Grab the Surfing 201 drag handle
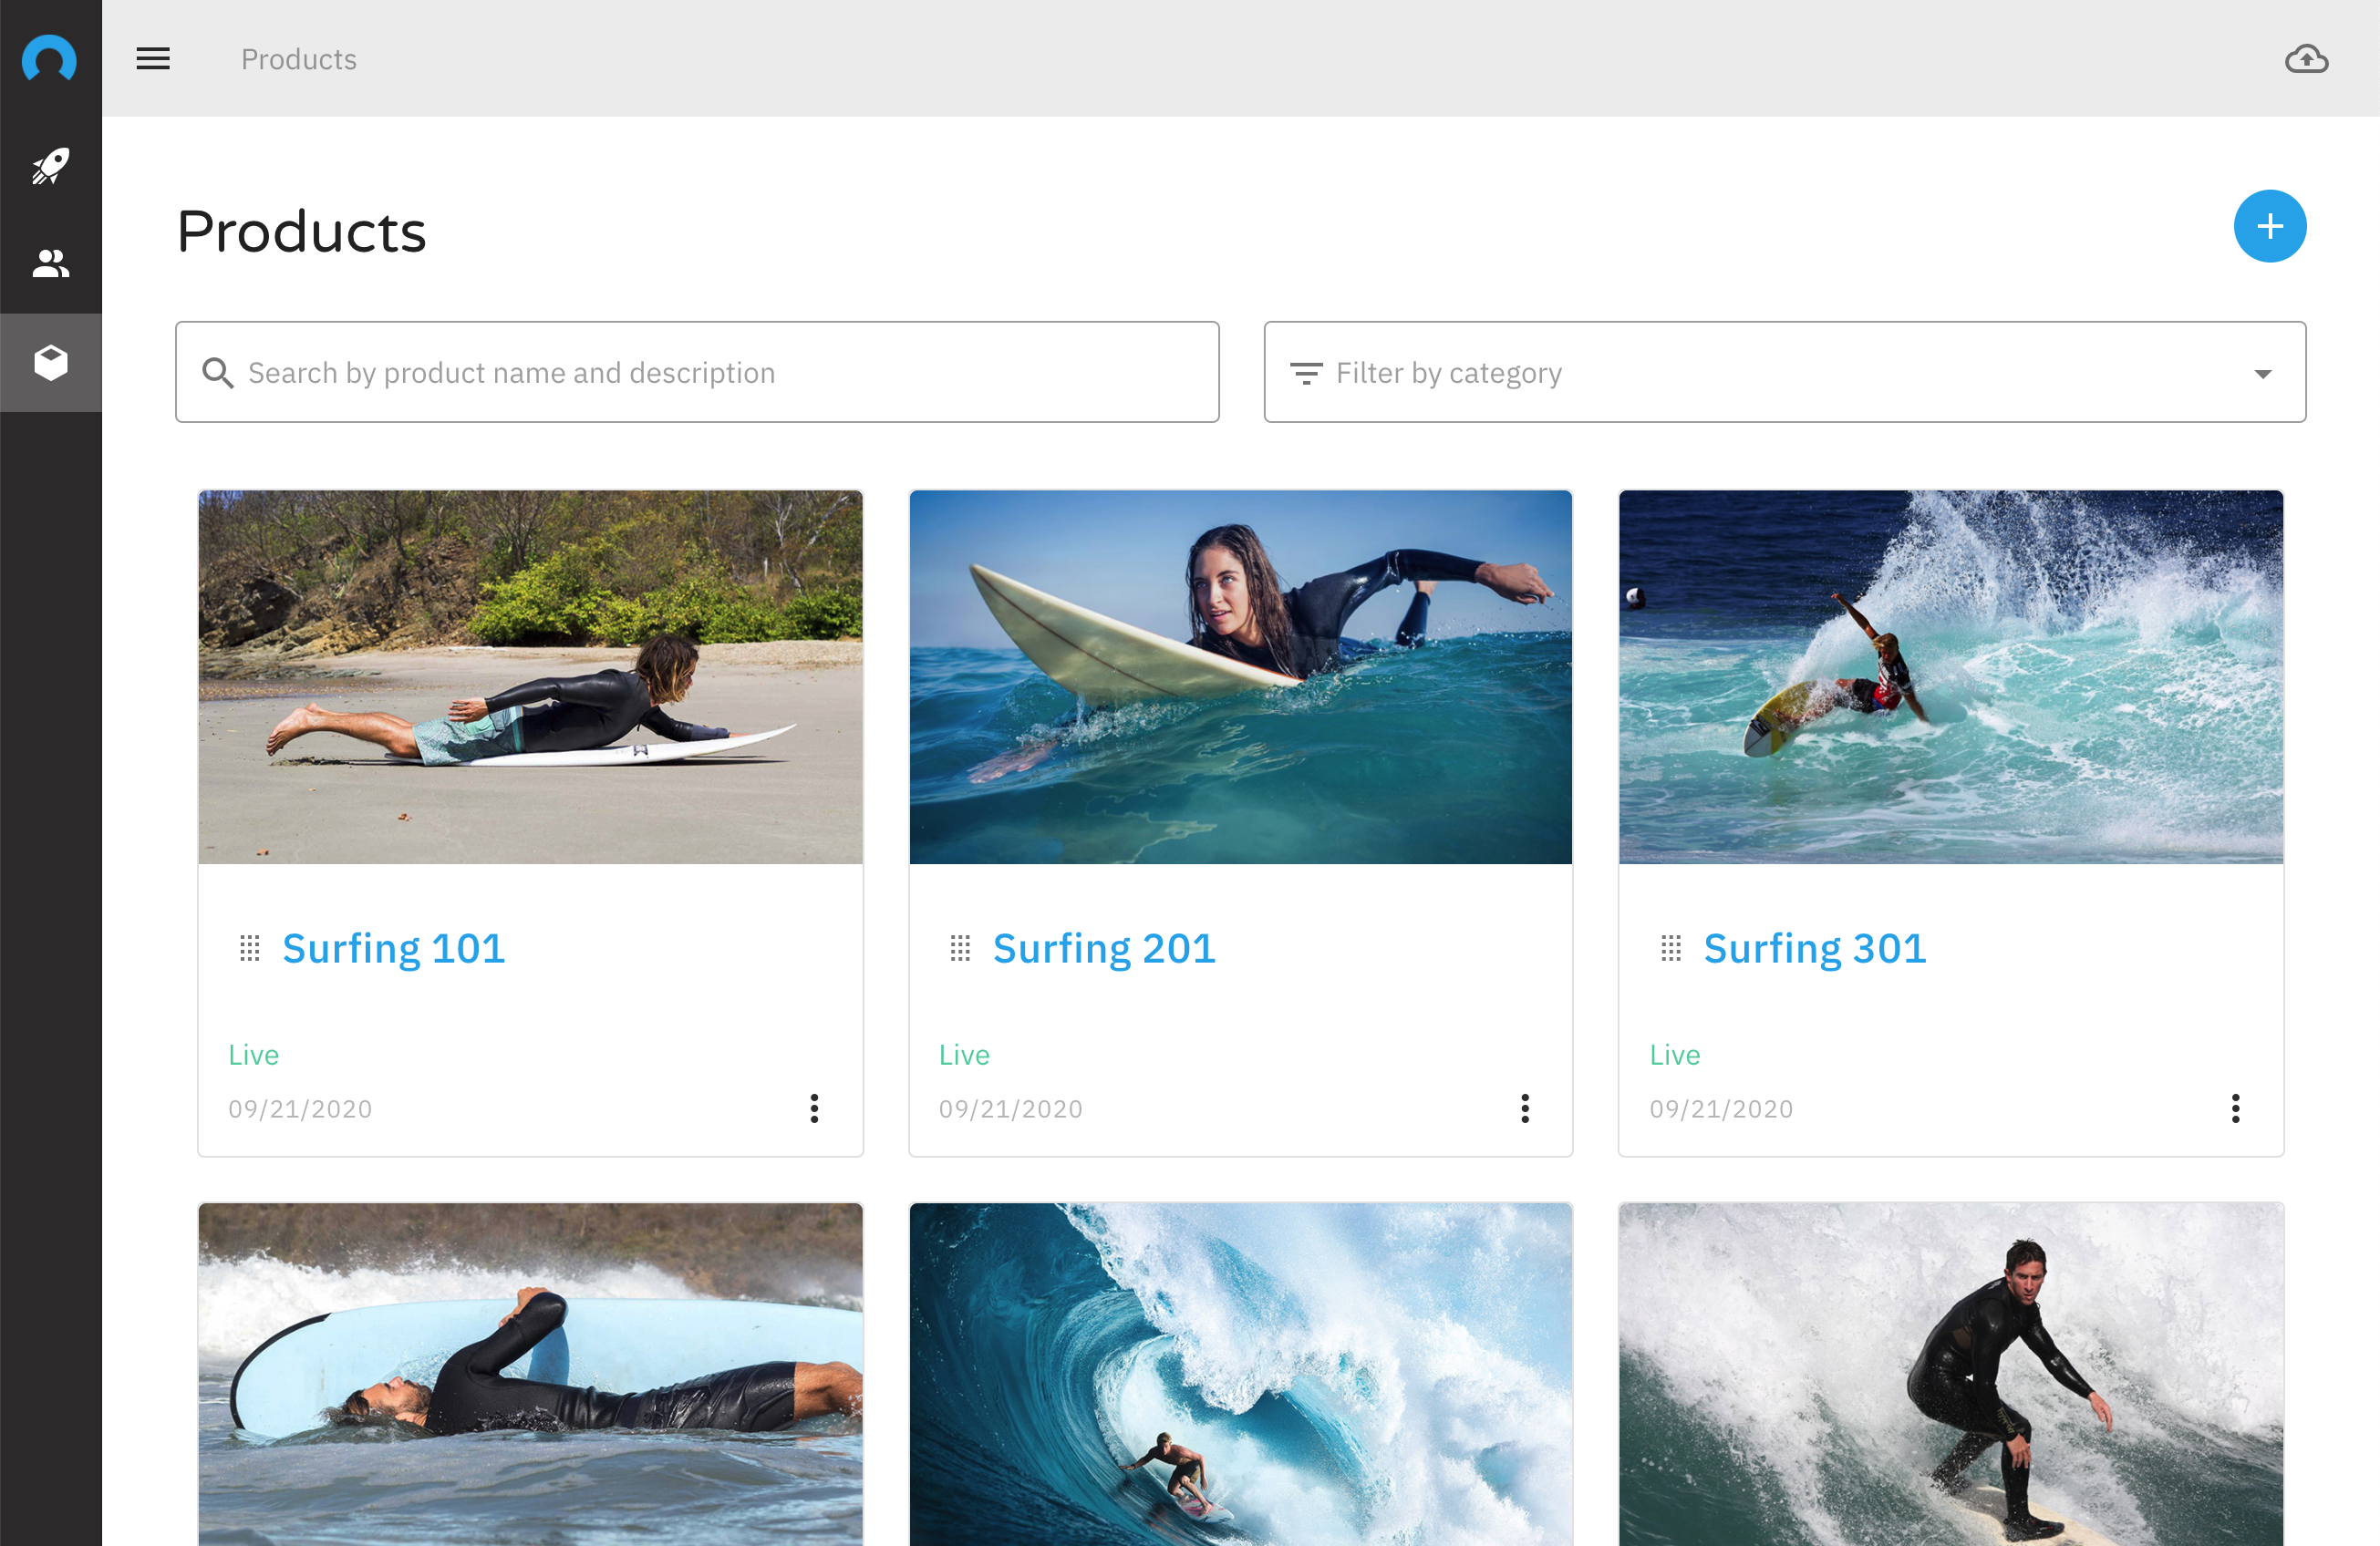Viewport: 2380px width, 1546px height. click(x=959, y=947)
